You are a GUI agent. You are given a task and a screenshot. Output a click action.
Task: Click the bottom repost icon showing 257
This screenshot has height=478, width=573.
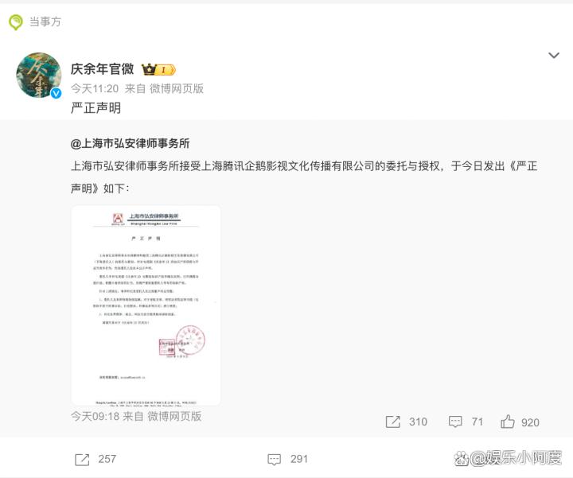(x=82, y=460)
